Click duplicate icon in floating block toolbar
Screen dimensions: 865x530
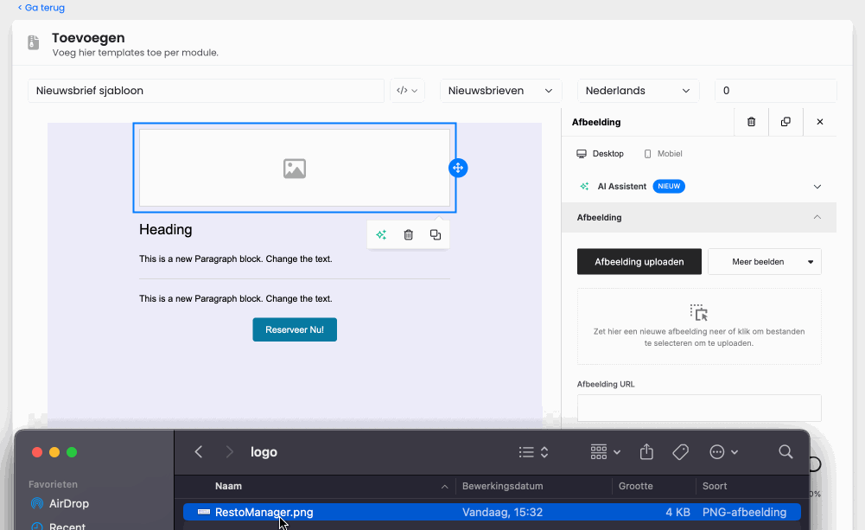click(436, 234)
